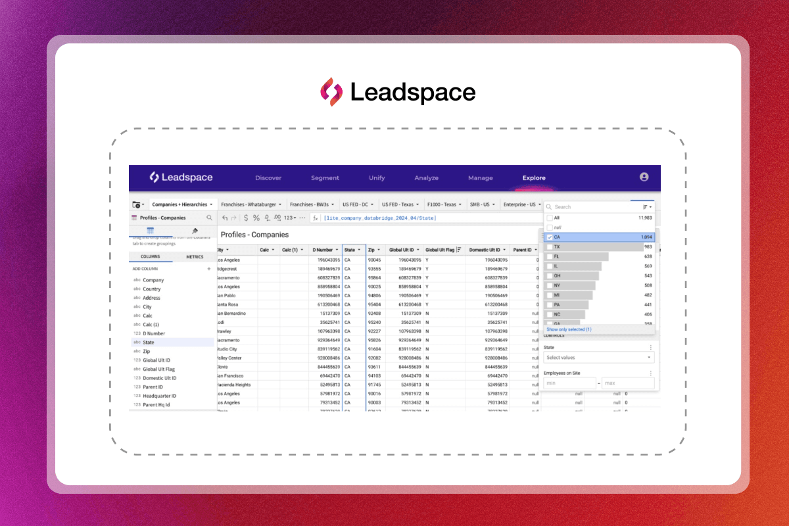Click the filter Search input field
This screenshot has width=789, height=526.
click(x=595, y=206)
